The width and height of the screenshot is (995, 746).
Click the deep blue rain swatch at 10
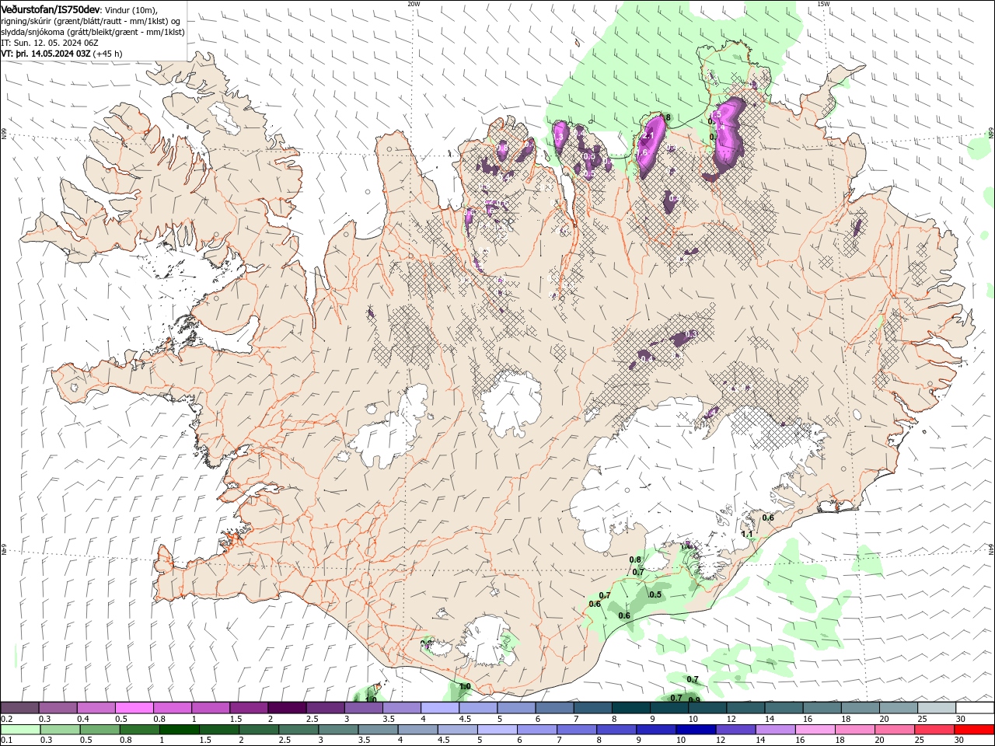tap(696, 730)
